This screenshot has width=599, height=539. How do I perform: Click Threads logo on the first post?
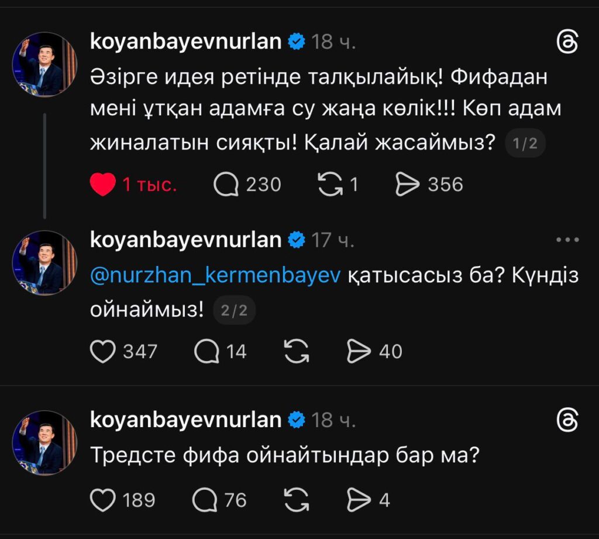tap(567, 43)
